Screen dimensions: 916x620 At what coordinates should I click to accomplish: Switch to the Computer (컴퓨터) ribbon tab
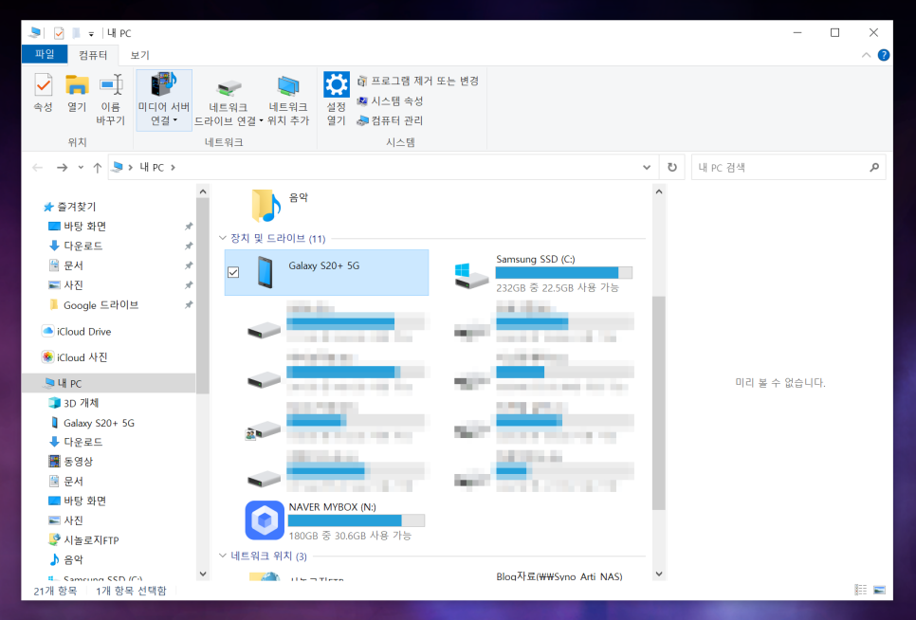93,55
